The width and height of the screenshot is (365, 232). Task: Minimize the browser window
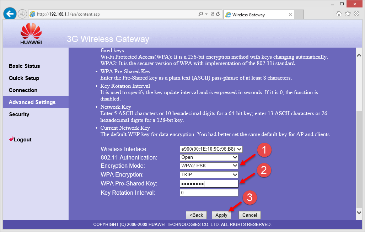(x=332, y=4)
